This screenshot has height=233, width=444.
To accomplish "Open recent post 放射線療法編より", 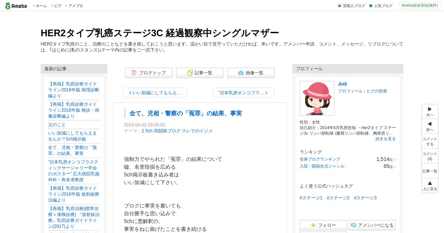I will [74, 194].
